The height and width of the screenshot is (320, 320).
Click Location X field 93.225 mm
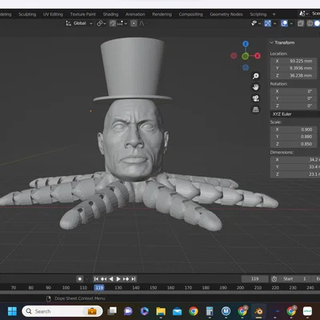[294, 61]
